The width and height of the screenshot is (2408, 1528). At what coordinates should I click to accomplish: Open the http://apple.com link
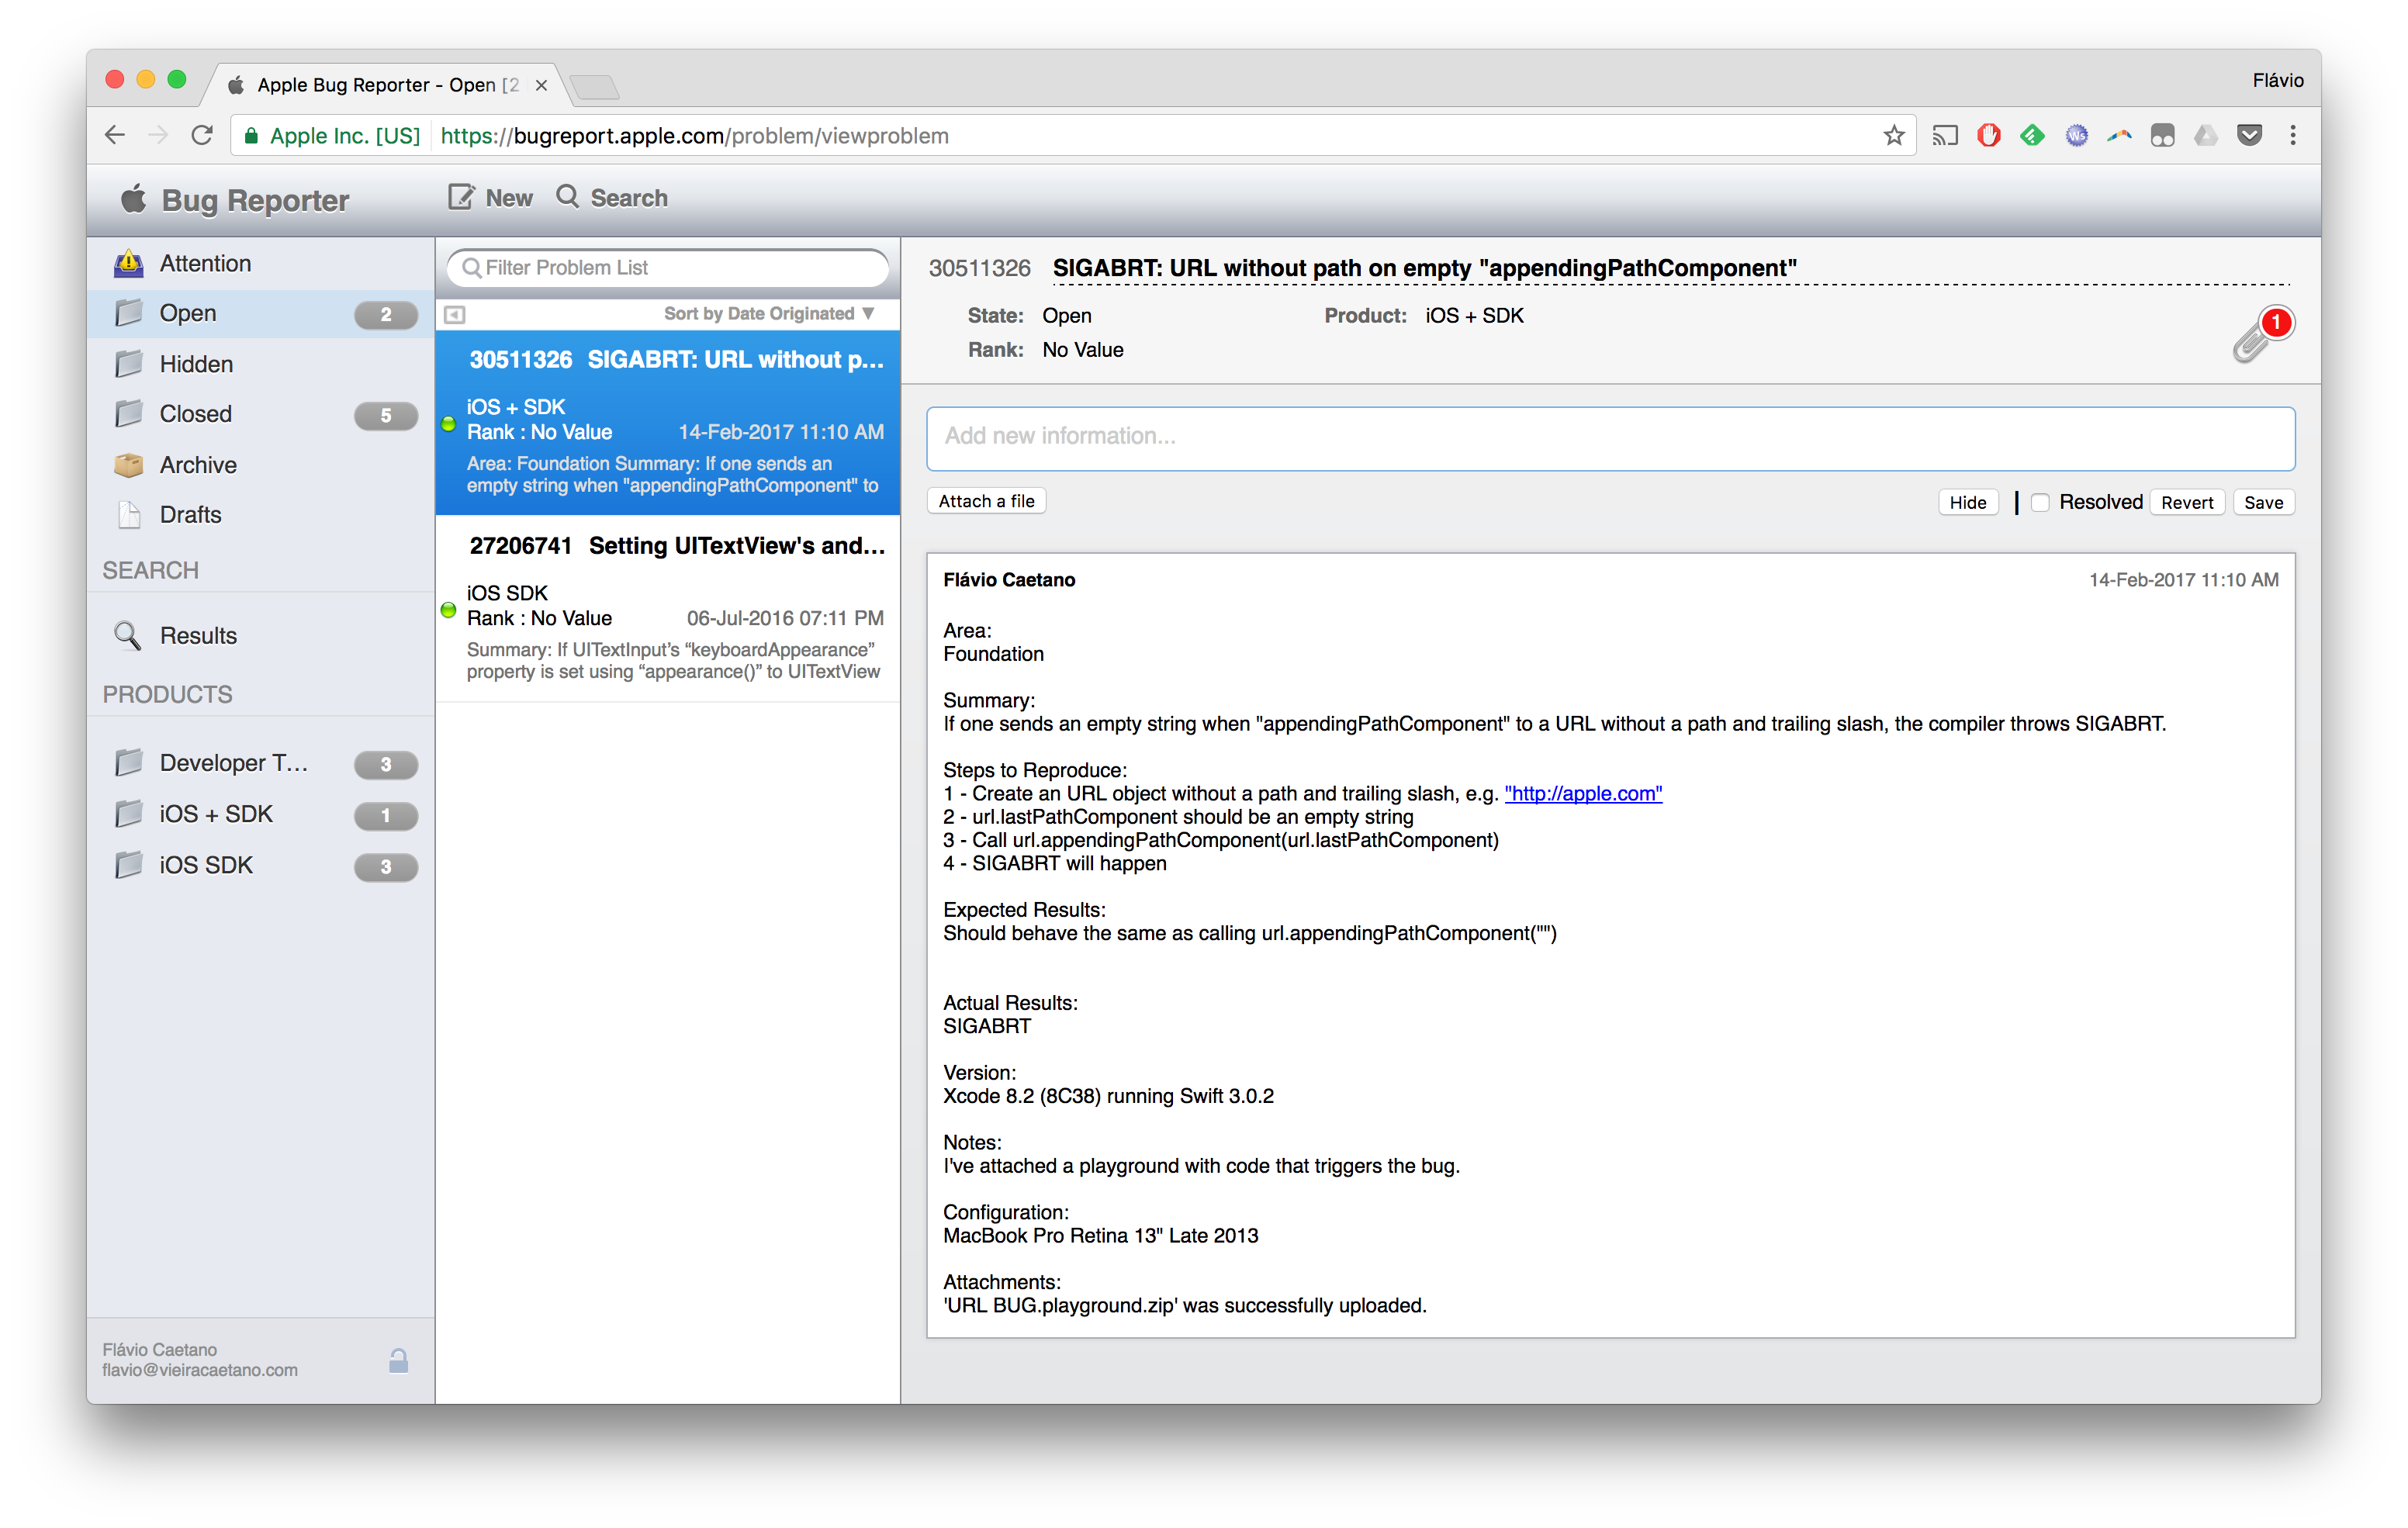point(1583,793)
